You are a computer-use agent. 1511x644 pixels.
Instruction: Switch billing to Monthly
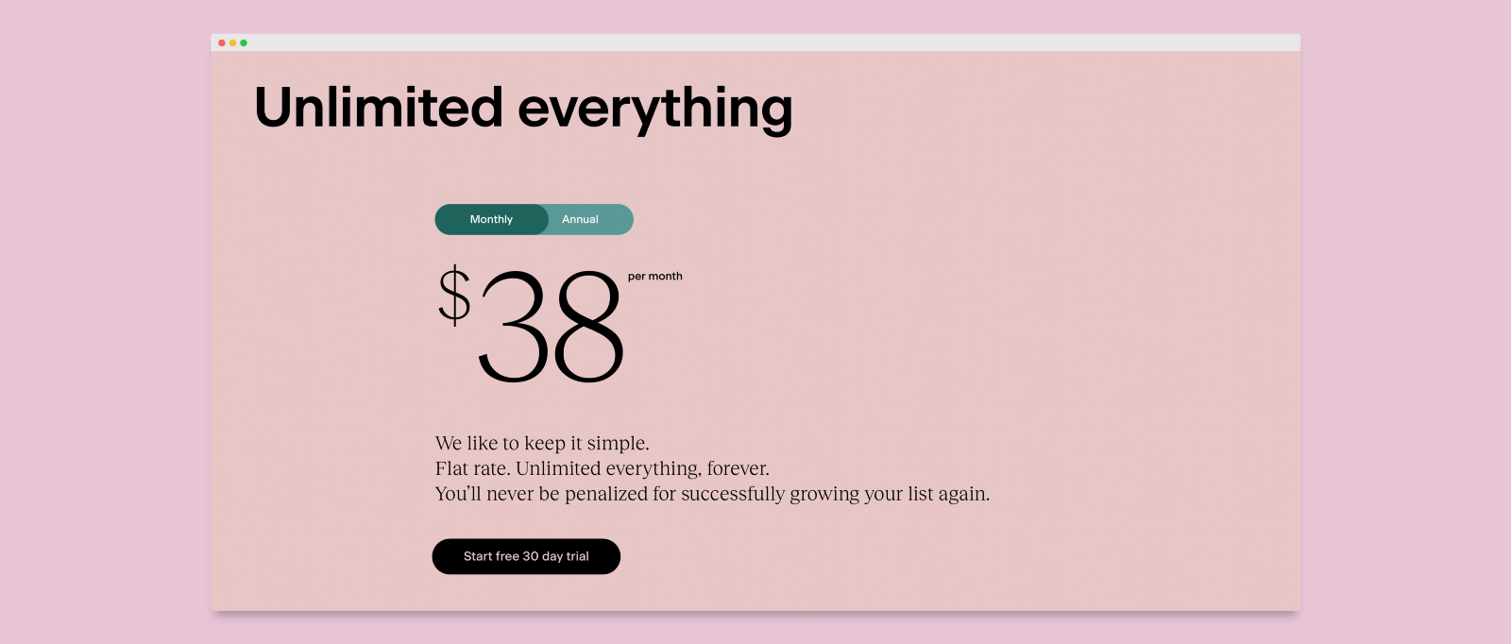click(x=491, y=219)
